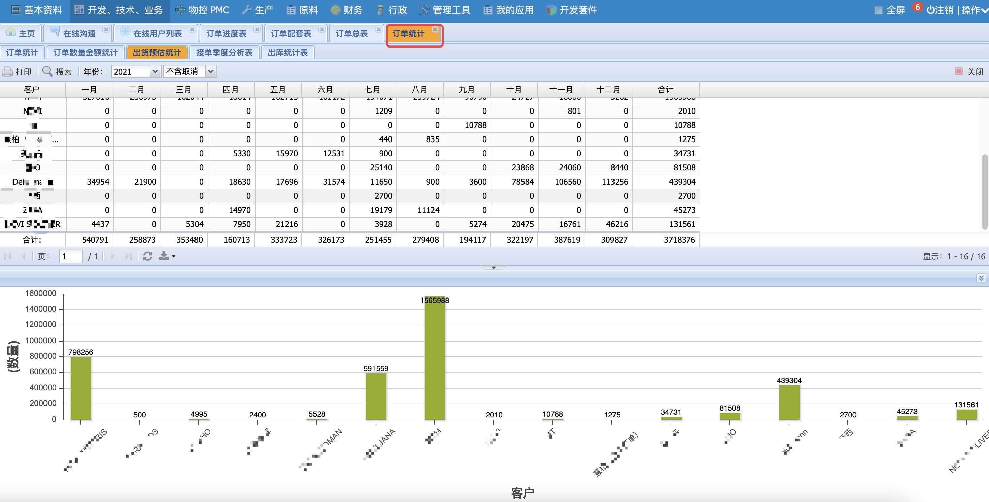This screenshot has width=989, height=502.
Task: Close the 在线沟通 tab
Action: click(106, 30)
